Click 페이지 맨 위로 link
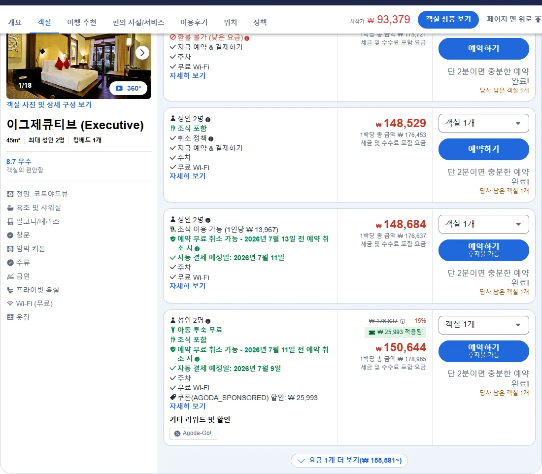The image size is (542, 474). [513, 19]
